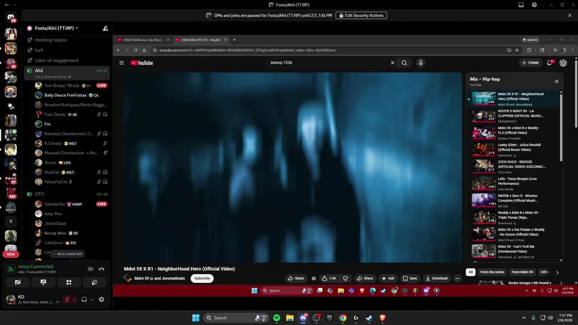Viewport: 578px width, 325px height.
Task: Open Discord help question mark icon
Action: pyautogui.click(x=534, y=5)
